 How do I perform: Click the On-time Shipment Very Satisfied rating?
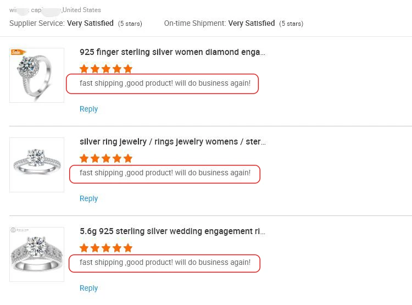pyautogui.click(x=251, y=23)
